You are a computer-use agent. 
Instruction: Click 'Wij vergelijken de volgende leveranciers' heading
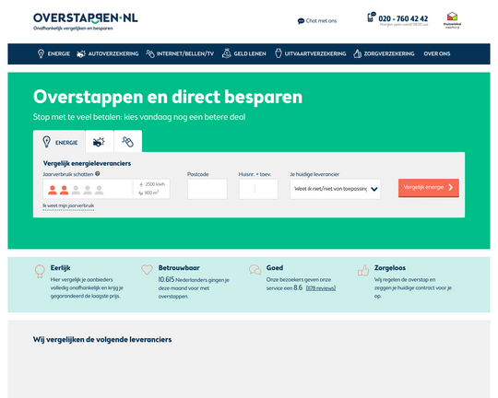102,340
